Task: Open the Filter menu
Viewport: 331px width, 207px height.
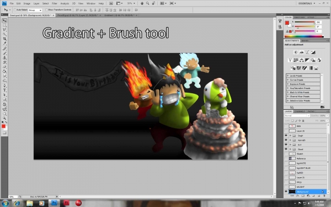Action: 55,3
